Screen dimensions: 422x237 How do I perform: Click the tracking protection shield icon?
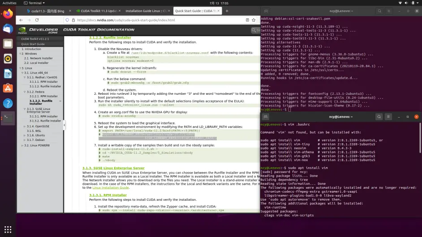[67, 20]
